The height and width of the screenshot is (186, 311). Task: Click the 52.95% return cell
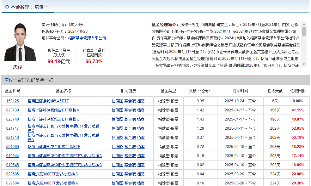[298, 128]
